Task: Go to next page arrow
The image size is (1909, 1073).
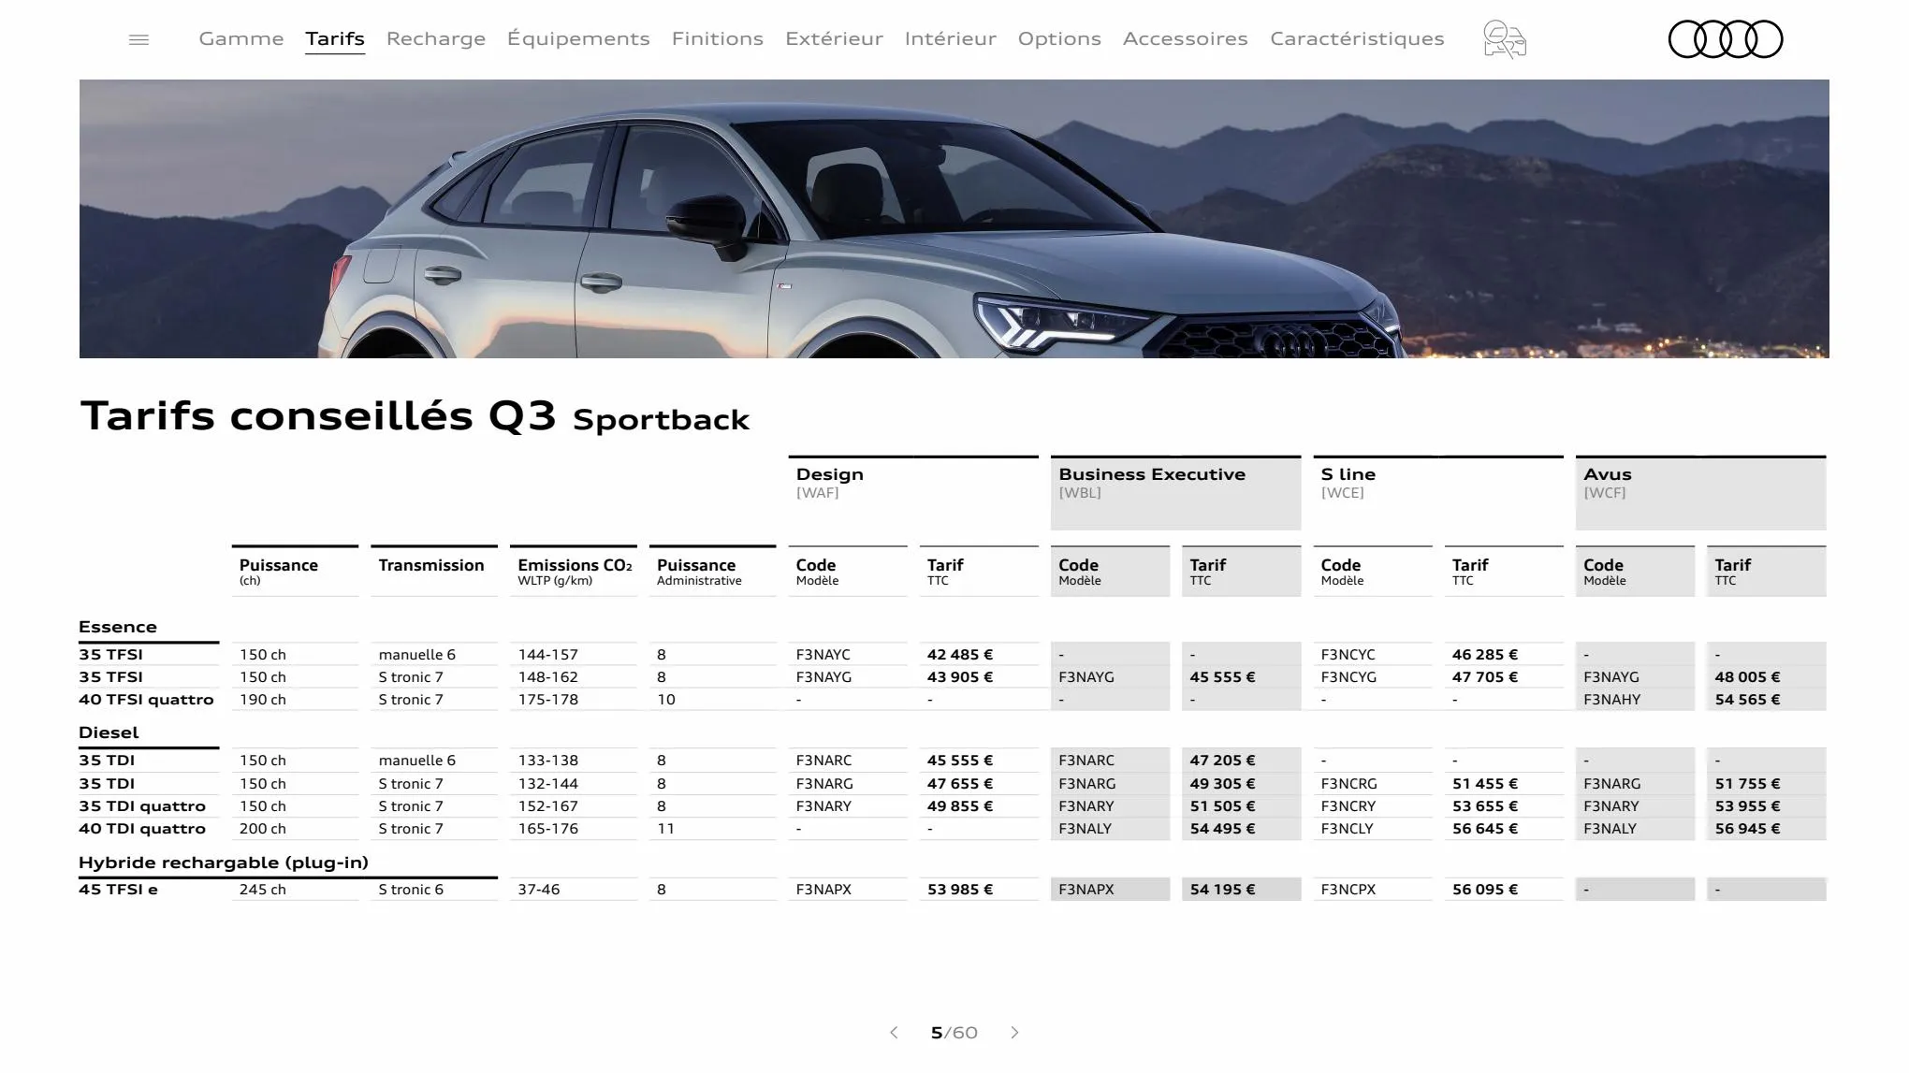Action: (x=1014, y=1033)
